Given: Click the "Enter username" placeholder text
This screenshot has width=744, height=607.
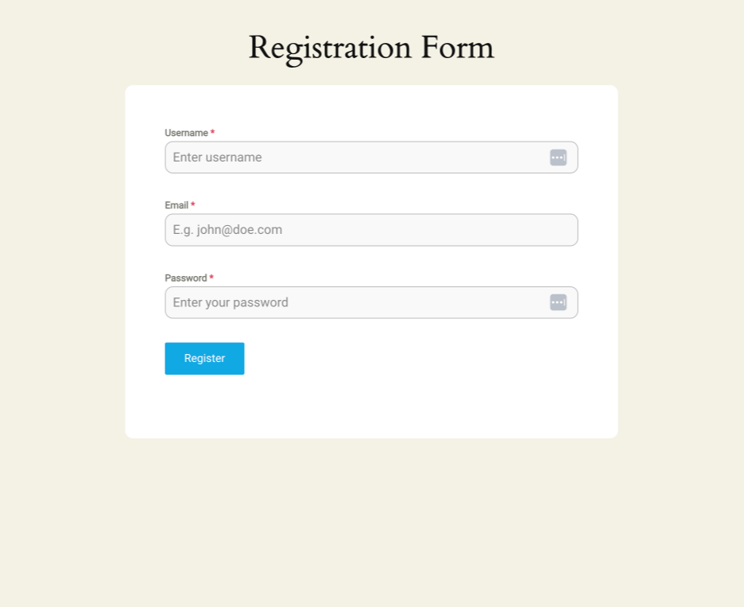Looking at the screenshot, I should tap(217, 158).
